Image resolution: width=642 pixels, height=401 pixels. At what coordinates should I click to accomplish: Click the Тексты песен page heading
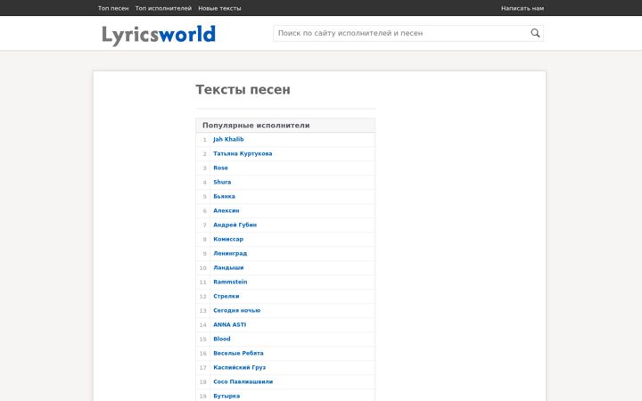coord(243,90)
